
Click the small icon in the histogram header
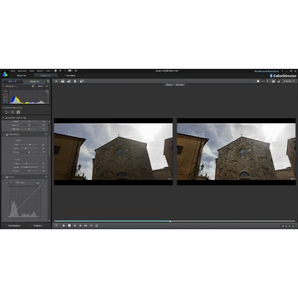point(33,86)
